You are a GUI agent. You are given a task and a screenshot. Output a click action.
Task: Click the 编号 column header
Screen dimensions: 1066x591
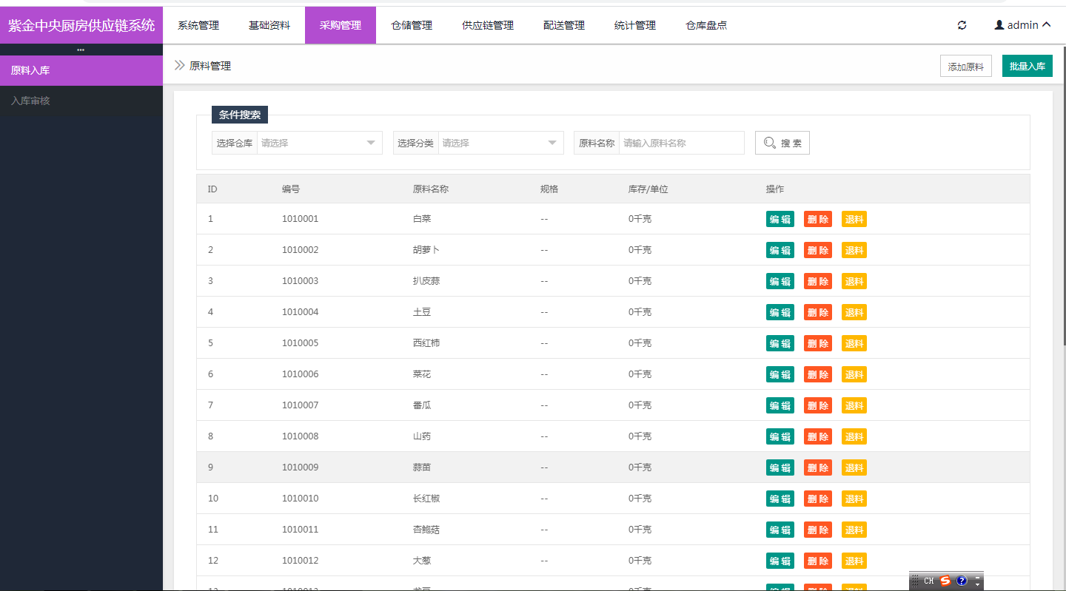pyautogui.click(x=291, y=189)
